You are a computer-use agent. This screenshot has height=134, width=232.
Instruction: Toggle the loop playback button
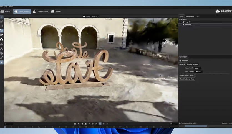point(100,124)
